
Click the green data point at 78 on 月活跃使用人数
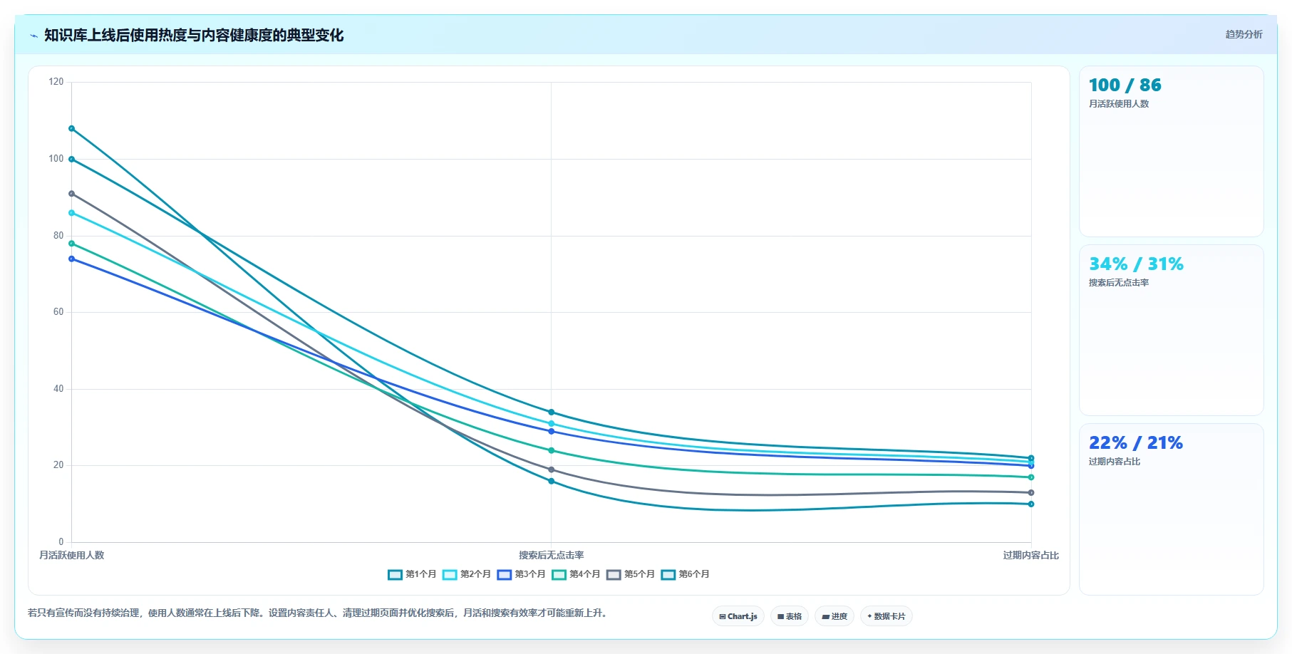72,244
